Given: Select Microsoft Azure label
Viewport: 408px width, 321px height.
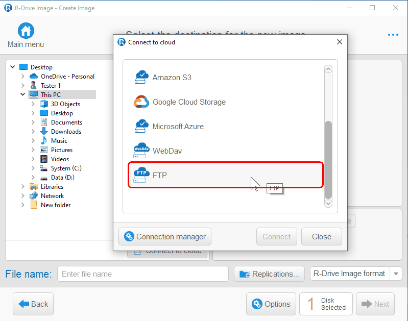Looking at the screenshot, I should point(178,126).
